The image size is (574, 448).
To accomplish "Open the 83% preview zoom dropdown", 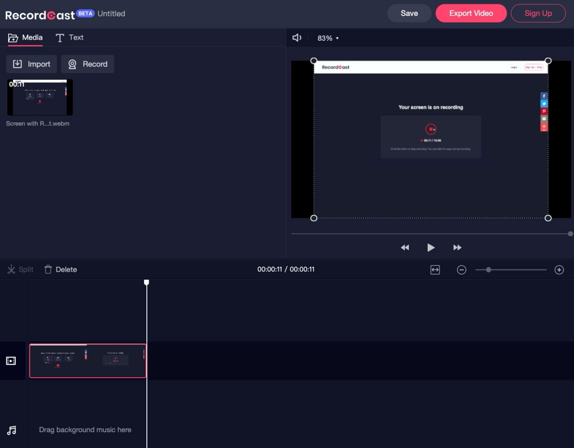I will coord(328,38).
